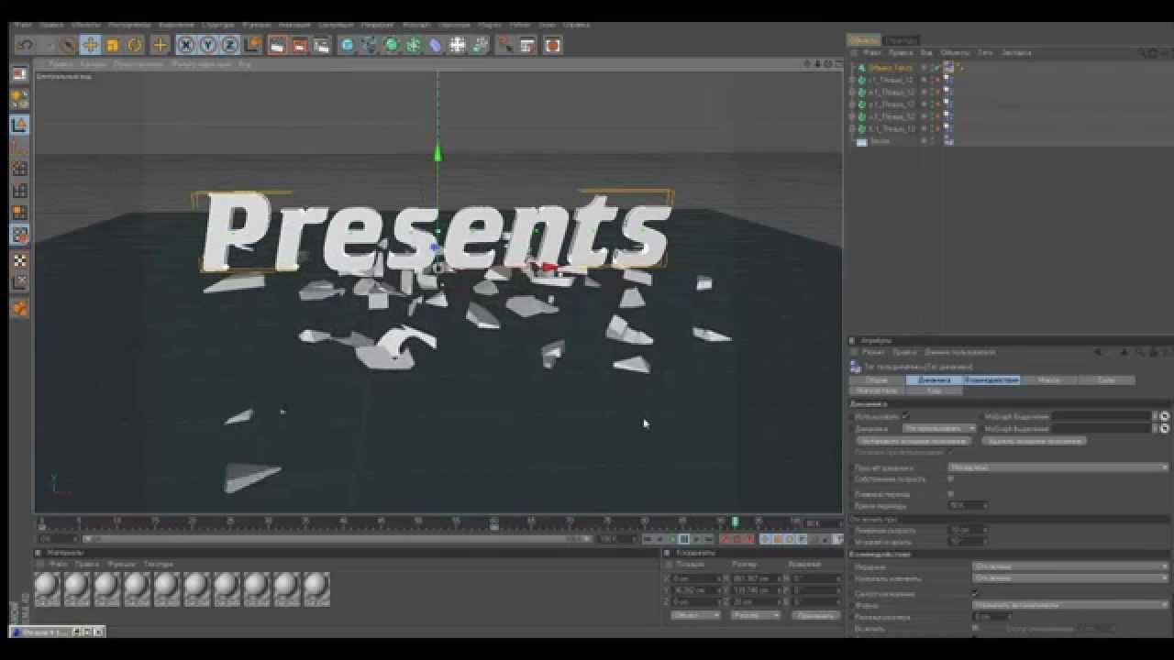Switch to the Динамика tab in attributes
The image size is (1174, 660).
tap(934, 379)
